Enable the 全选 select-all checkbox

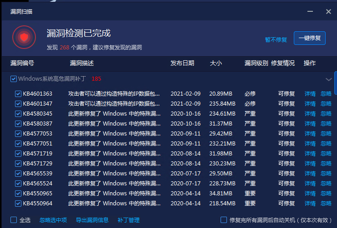(14, 220)
